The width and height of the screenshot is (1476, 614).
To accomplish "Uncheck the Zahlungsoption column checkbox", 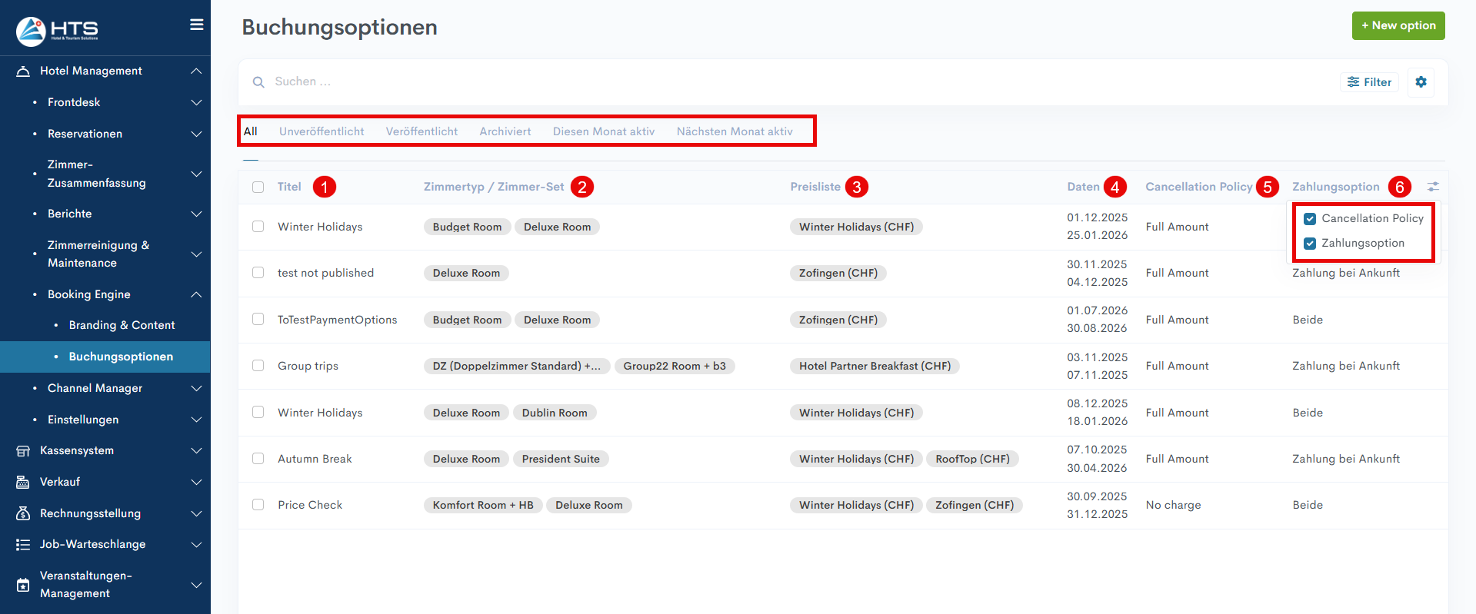I will click(1310, 244).
